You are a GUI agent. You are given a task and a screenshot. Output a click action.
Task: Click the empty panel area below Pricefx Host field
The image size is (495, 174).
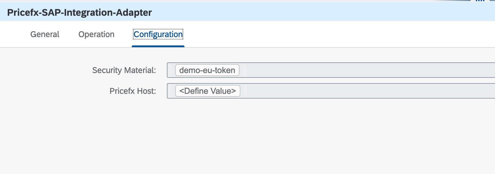point(297,134)
